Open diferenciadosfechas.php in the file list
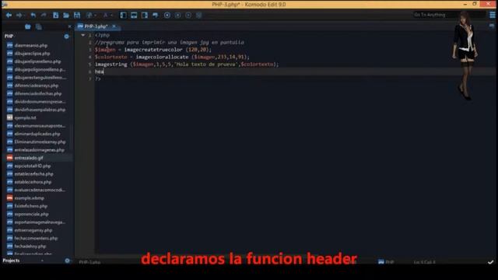 38,93
